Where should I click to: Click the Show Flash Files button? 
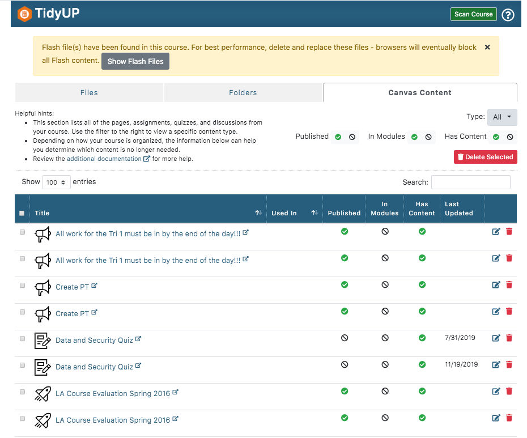click(135, 61)
